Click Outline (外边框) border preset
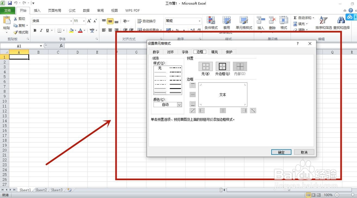 point(222,66)
